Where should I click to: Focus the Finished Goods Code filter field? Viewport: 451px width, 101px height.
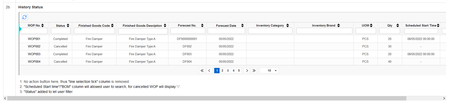coord(95,31)
